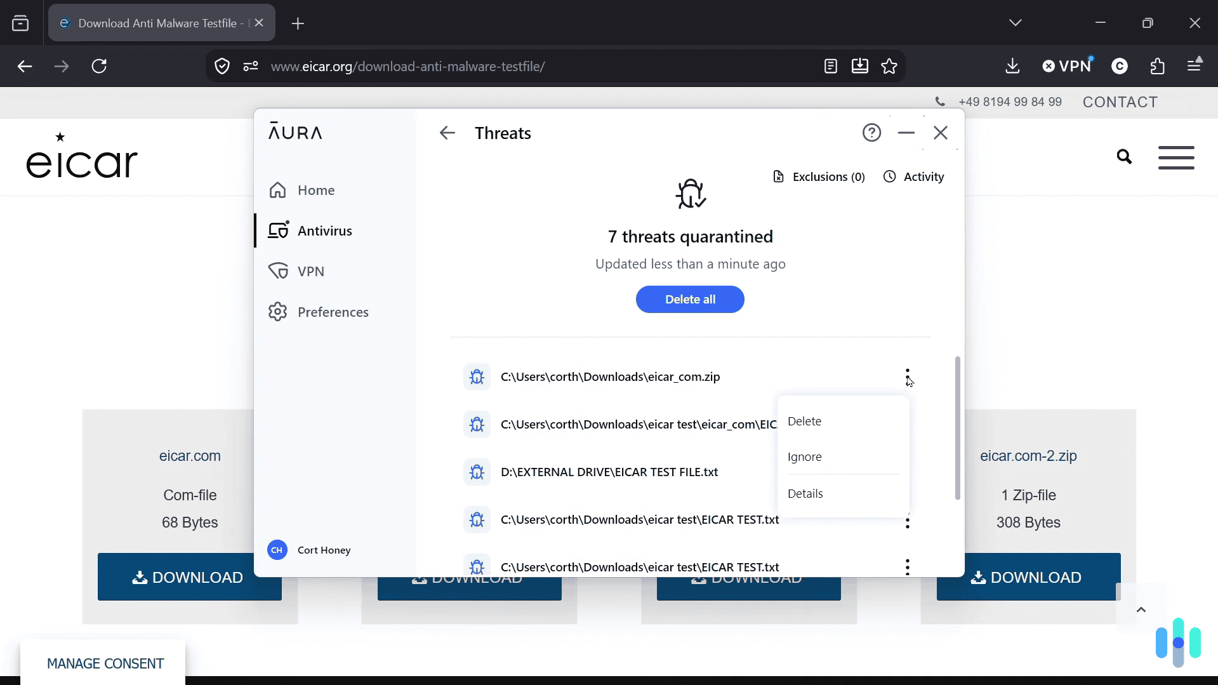Open new browser tab
The image size is (1218, 685).
pos(298,23)
